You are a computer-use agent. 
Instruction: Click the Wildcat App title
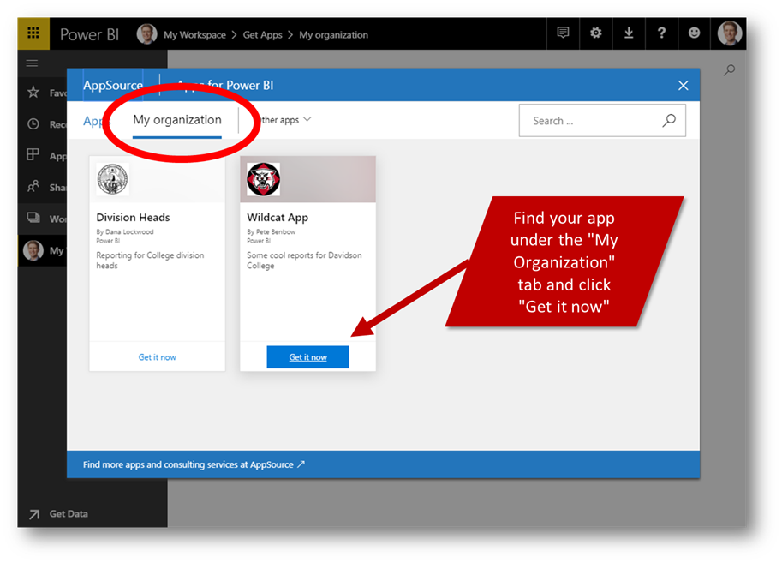(278, 217)
